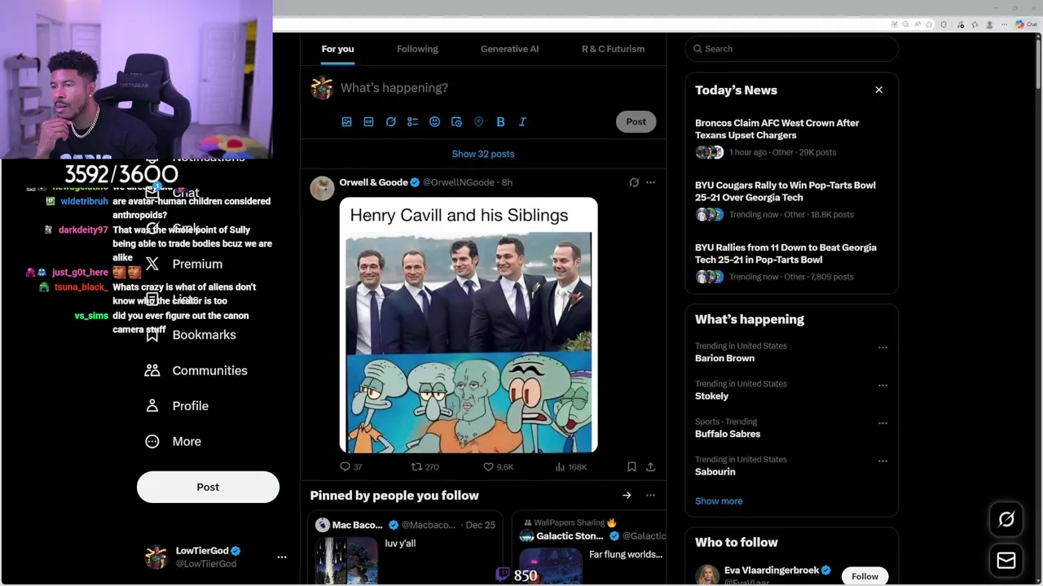Open more options on Orwell & Goode post
This screenshot has width=1043, height=586.
point(650,182)
